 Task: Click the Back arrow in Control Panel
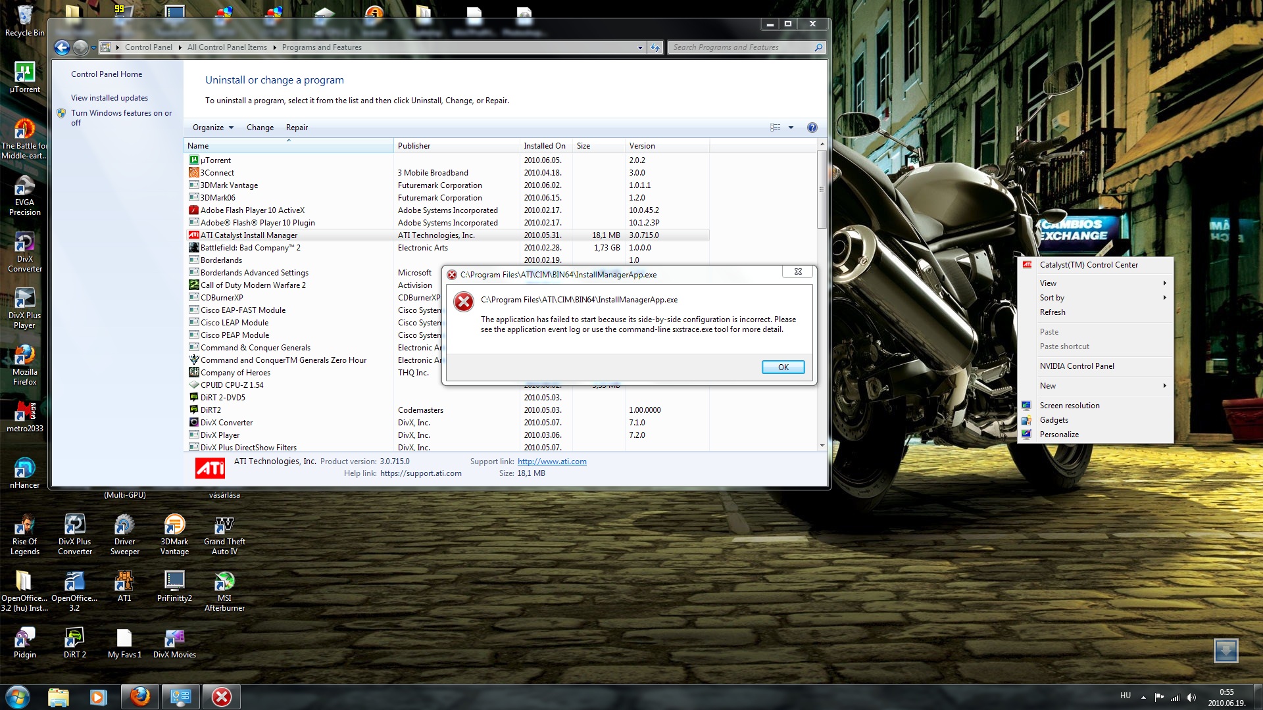coord(62,47)
